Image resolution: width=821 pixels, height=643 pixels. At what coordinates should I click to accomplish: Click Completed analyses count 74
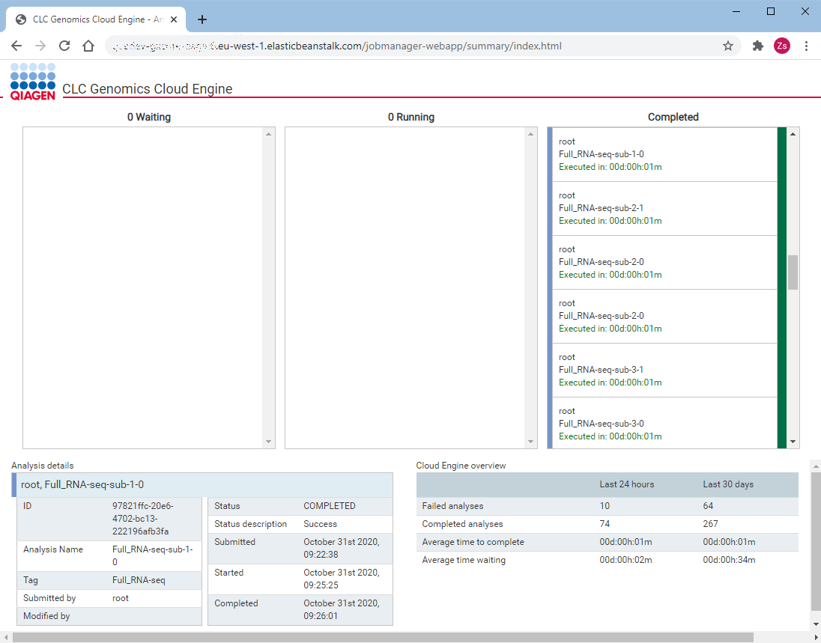[x=605, y=524]
